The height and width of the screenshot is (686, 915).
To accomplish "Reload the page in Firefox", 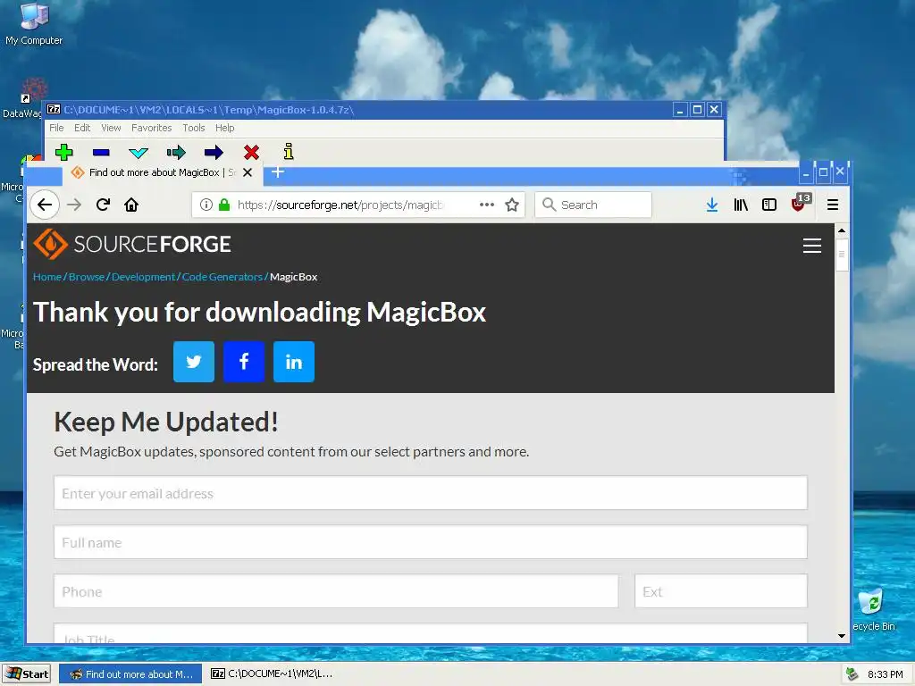I will click(x=104, y=205).
